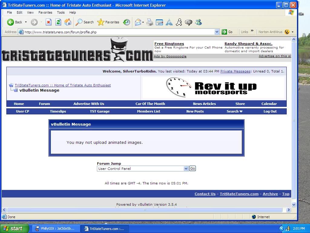Click the Research toolbar icon
The width and height of the screenshot is (310, 233).
click(x=169, y=22)
